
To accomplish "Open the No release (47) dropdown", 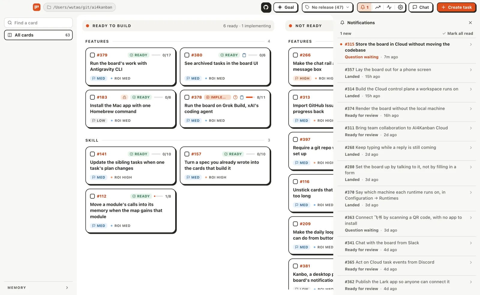I will [x=327, y=7].
